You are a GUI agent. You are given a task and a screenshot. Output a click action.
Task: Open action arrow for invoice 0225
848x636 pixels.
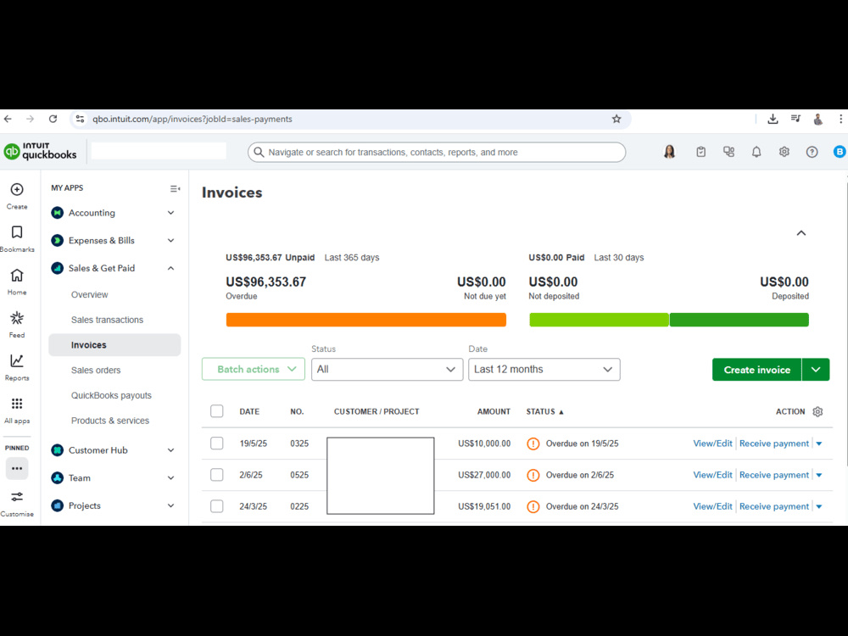819,506
